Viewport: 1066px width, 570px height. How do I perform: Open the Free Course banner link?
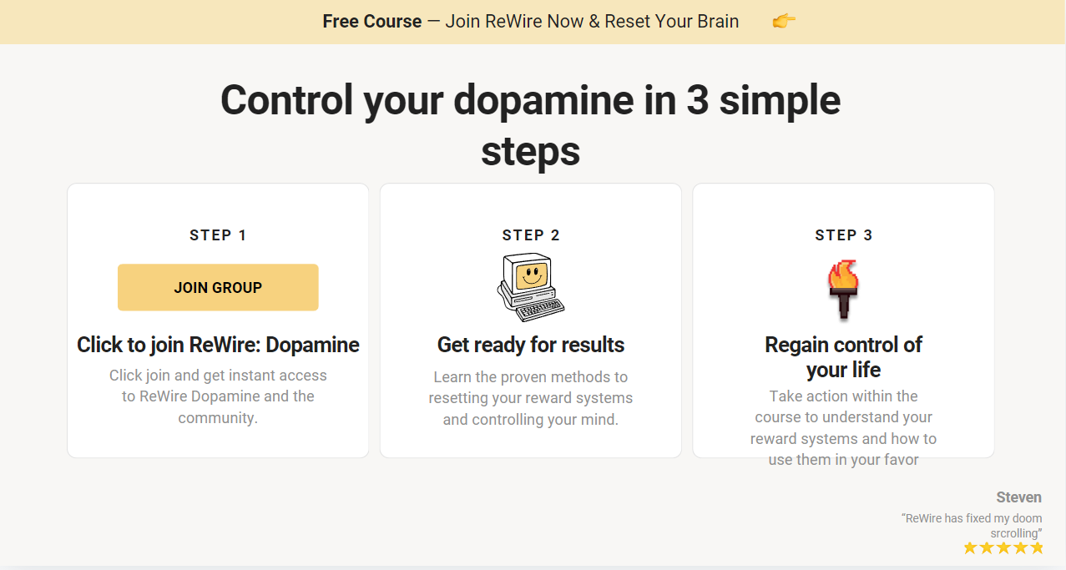(531, 22)
